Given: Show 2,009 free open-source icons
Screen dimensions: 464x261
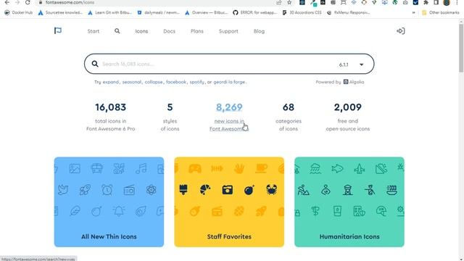Looking at the screenshot, I should point(348,117).
